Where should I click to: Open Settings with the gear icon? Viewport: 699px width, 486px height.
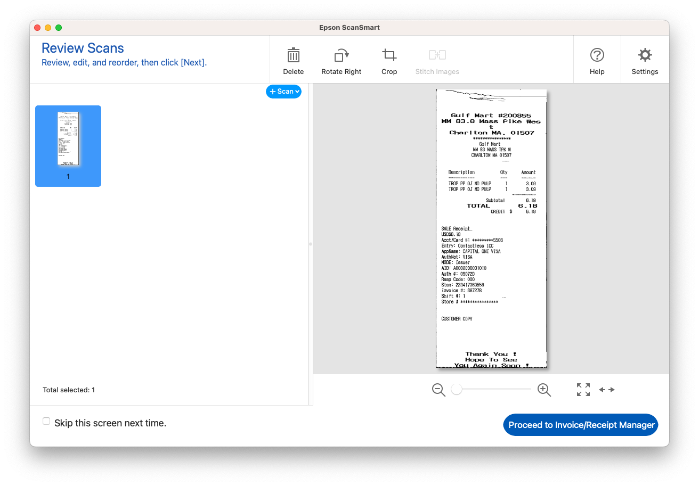[x=645, y=61]
